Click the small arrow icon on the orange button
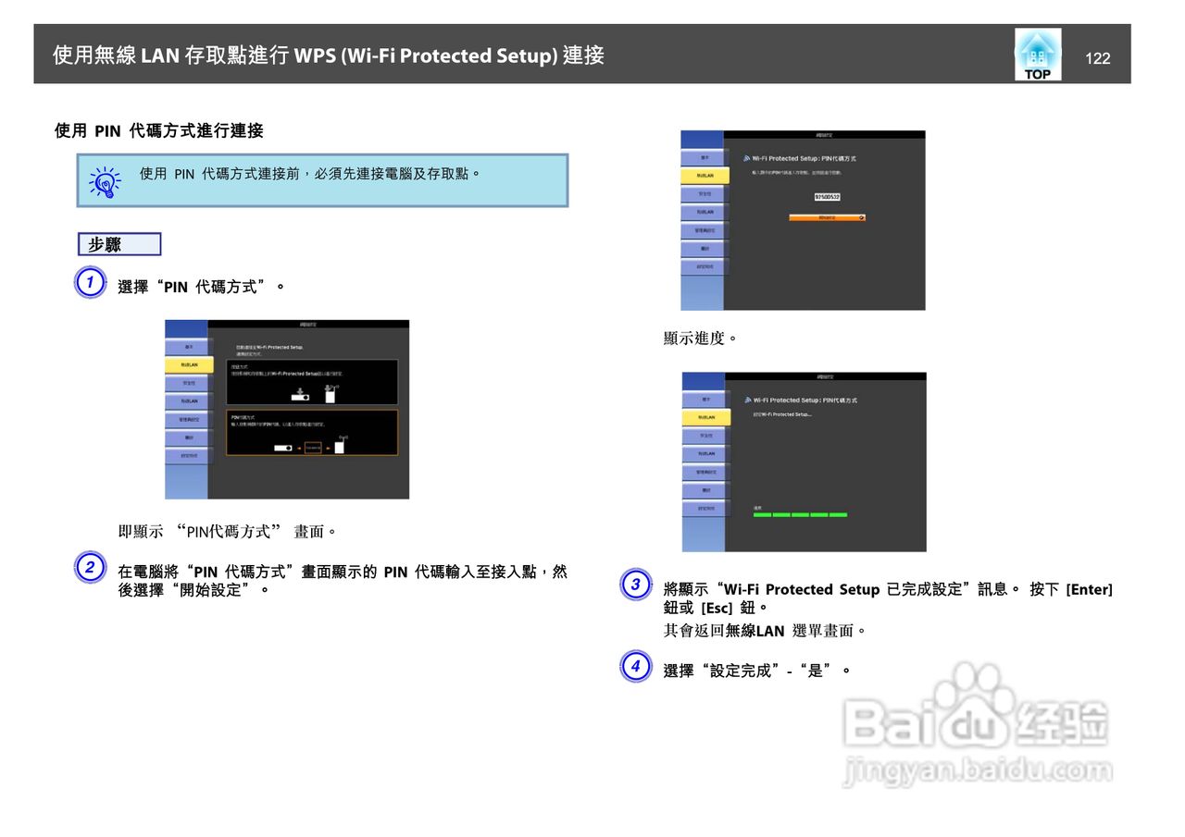Viewport: 1185px width, 837px height. click(x=862, y=217)
